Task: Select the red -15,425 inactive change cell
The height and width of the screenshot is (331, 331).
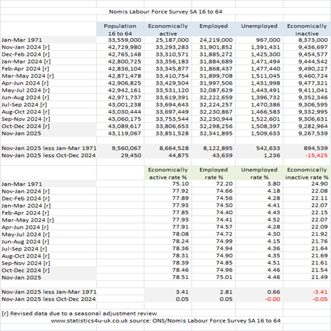Action: 316,155
